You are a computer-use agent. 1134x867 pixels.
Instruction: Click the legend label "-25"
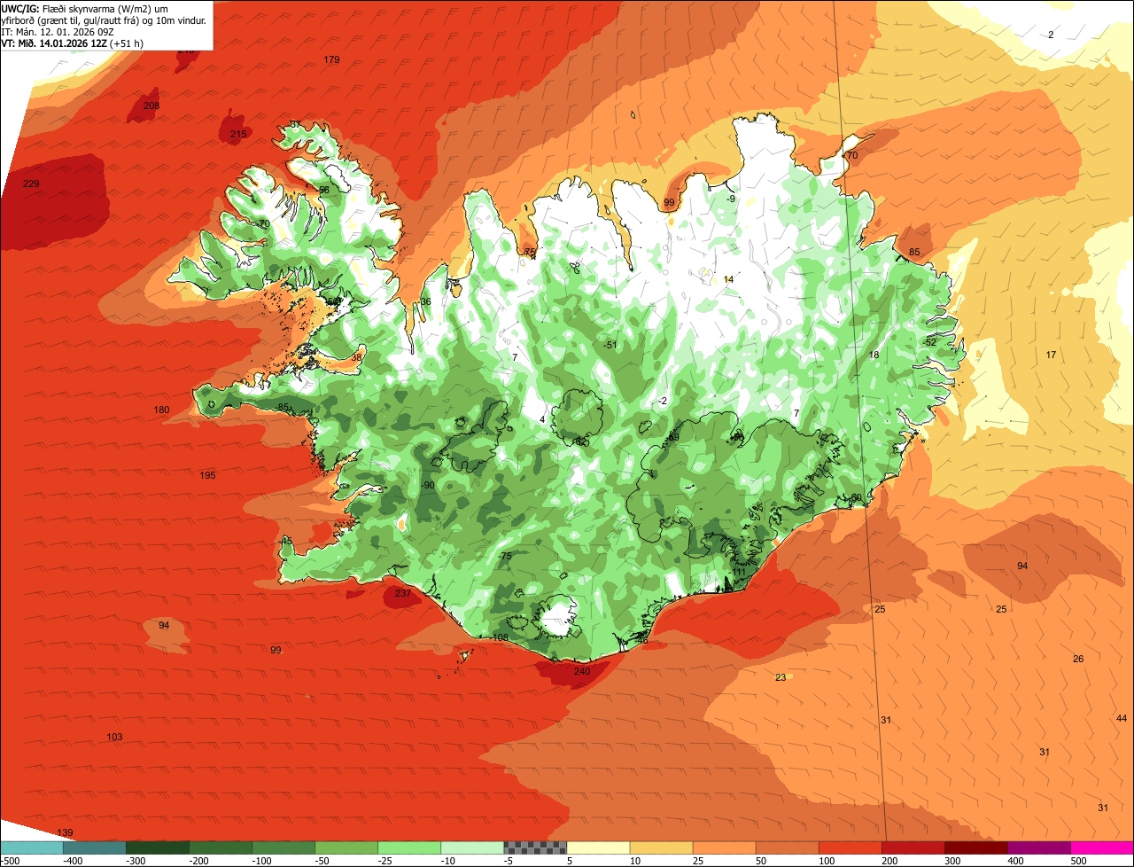pos(386,861)
